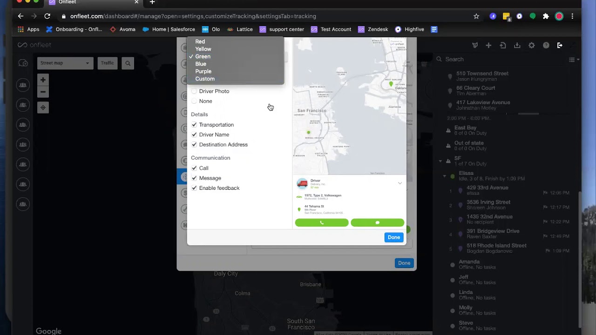596x335 pixels.
Task: Open the Home | Salesforce bookmark
Action: [169, 29]
